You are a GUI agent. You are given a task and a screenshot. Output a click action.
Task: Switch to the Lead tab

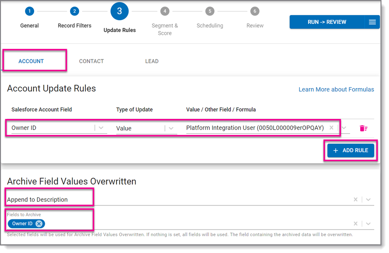click(x=152, y=61)
